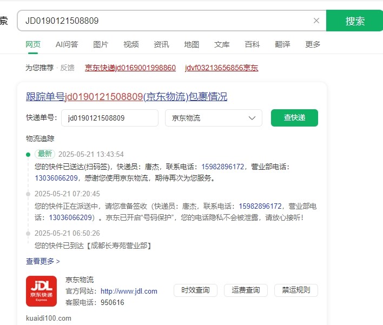Click the 物流追踪 section heading
Screen dimensions: 383x325
click(40, 138)
